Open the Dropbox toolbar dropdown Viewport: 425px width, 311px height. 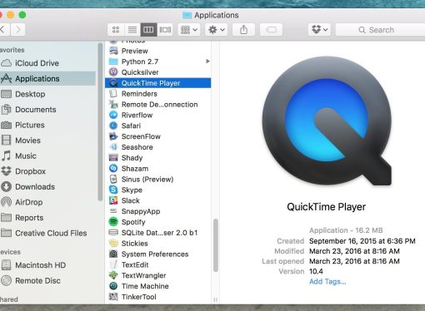(x=319, y=30)
